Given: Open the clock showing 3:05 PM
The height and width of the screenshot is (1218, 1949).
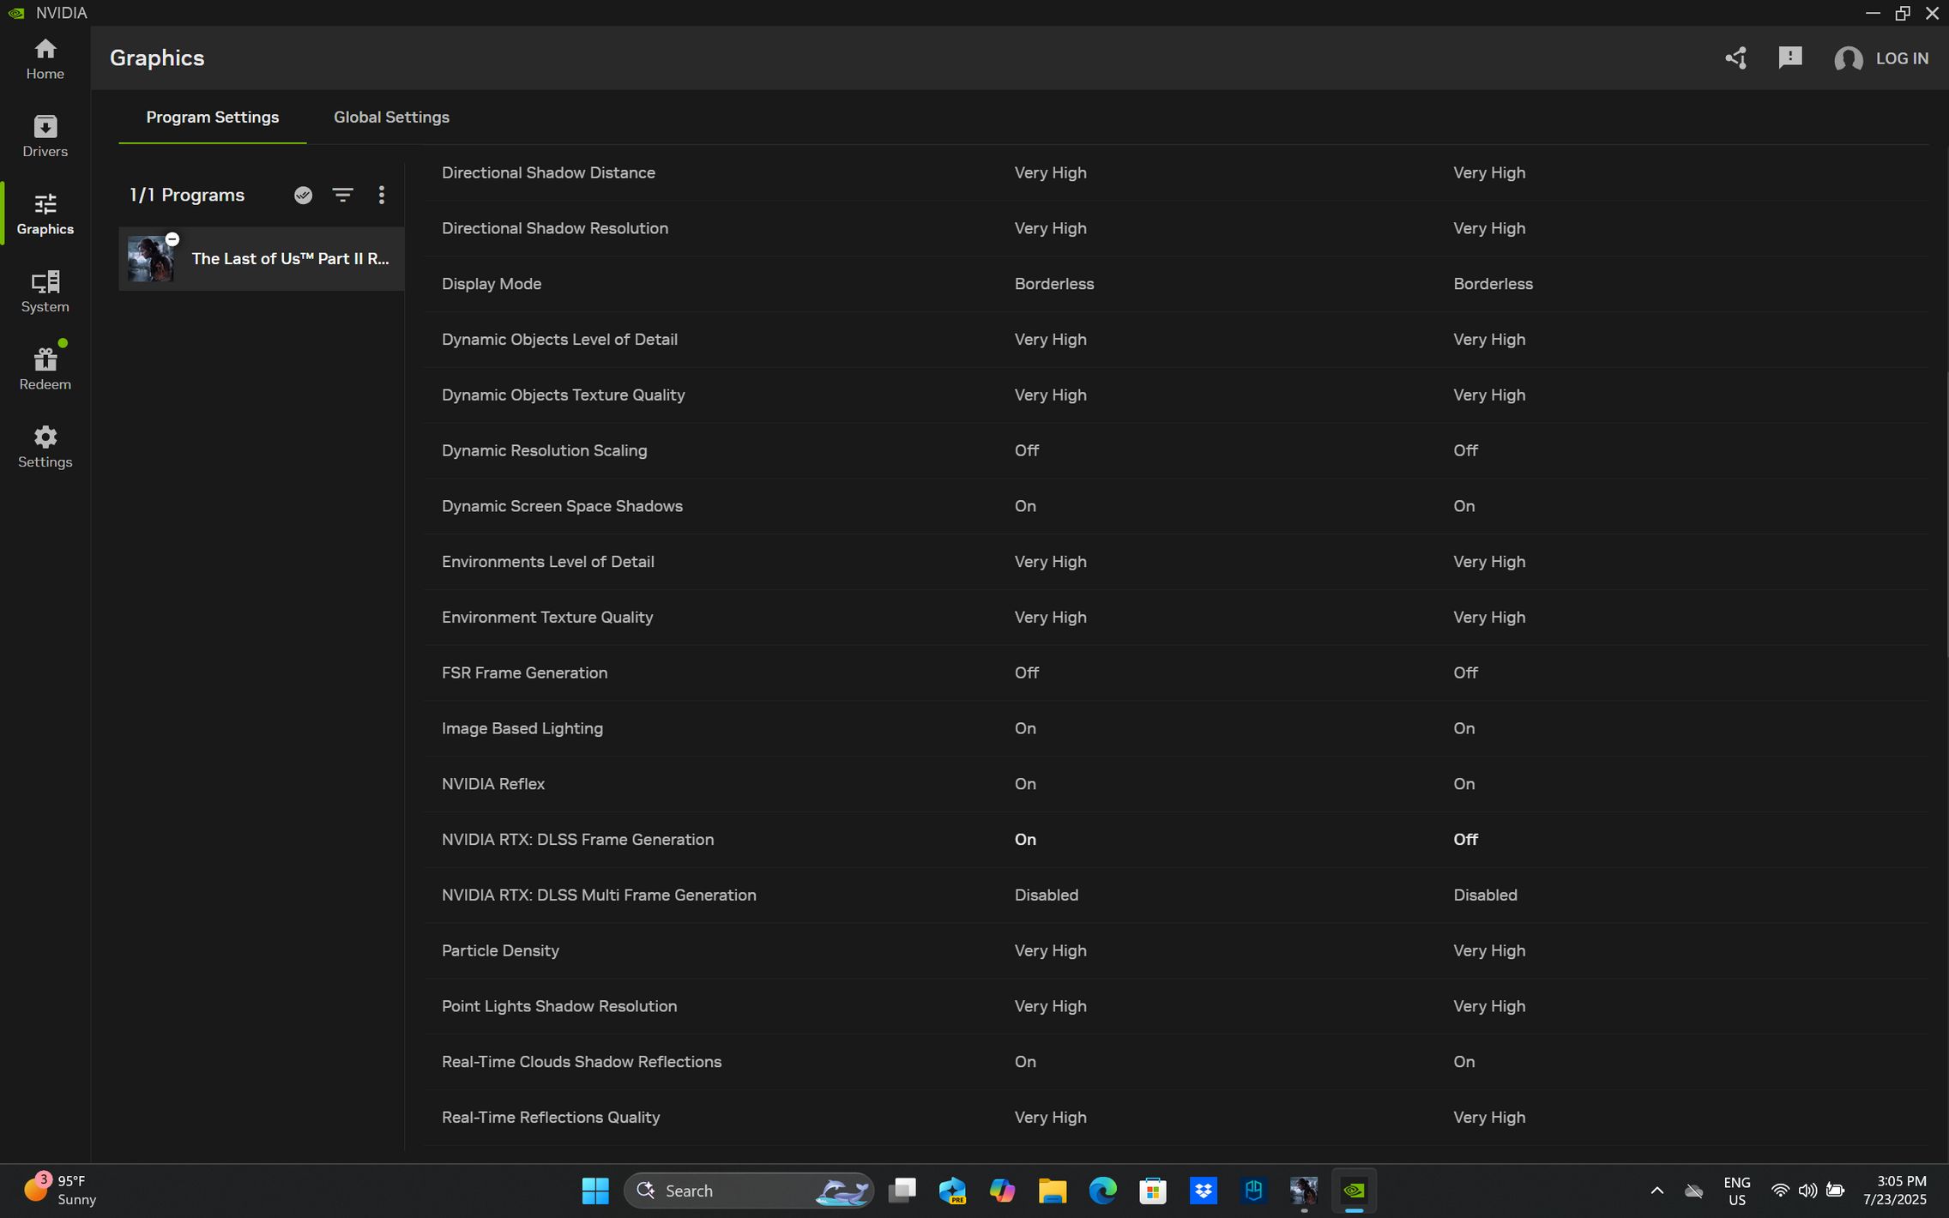Looking at the screenshot, I should (1895, 1191).
